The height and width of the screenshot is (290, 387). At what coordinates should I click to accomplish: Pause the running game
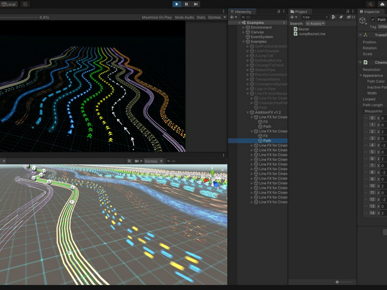(186, 4)
